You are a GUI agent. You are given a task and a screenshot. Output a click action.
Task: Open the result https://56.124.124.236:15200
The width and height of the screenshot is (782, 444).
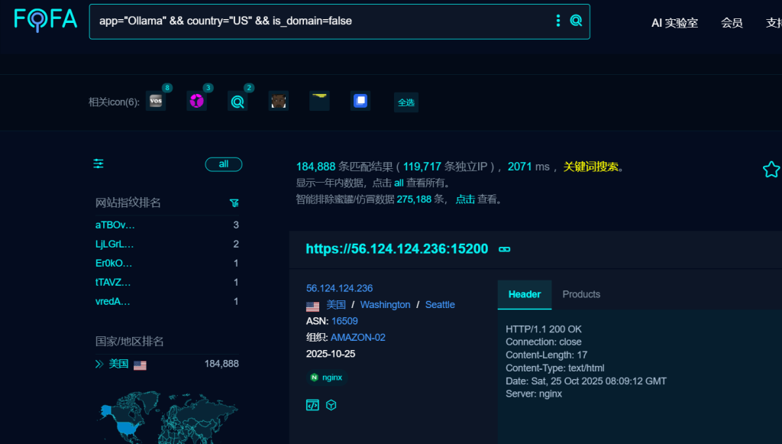coord(397,248)
